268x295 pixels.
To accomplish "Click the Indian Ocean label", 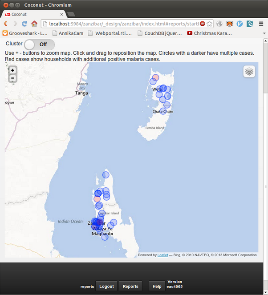I will [x=70, y=222].
